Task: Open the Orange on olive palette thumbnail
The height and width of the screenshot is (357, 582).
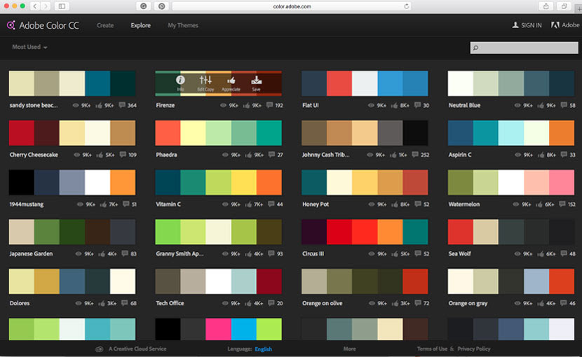Action: [x=365, y=281]
